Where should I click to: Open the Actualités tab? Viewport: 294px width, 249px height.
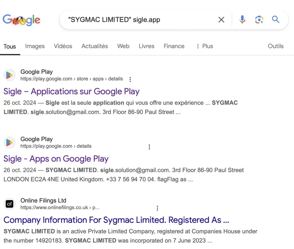click(x=95, y=46)
